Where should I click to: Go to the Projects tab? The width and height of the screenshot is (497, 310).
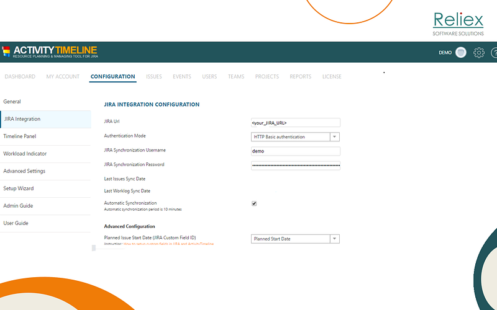point(267,76)
